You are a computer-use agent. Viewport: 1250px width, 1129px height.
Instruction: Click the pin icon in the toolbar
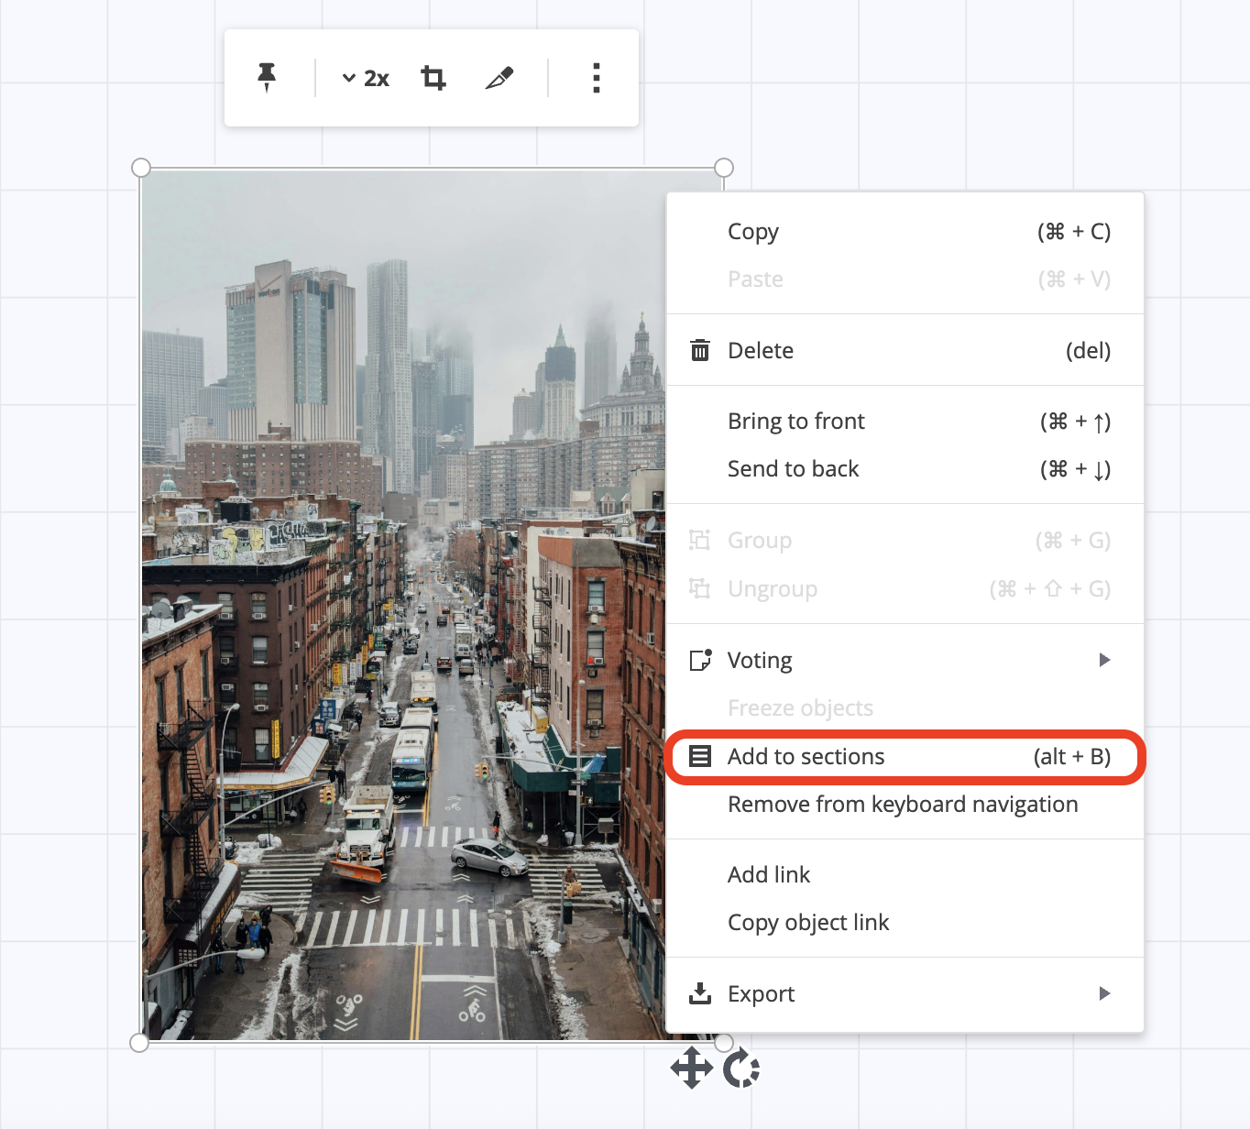pyautogui.click(x=268, y=78)
